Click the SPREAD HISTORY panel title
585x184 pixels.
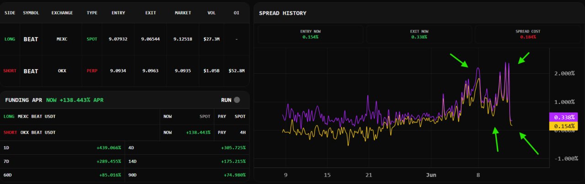tap(282, 13)
